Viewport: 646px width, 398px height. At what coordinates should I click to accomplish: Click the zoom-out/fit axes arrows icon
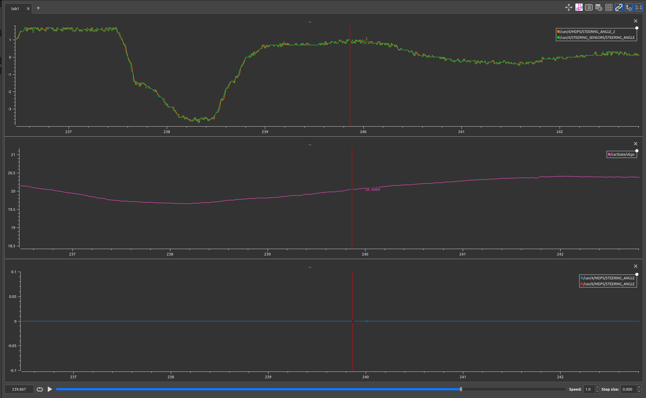pos(569,8)
